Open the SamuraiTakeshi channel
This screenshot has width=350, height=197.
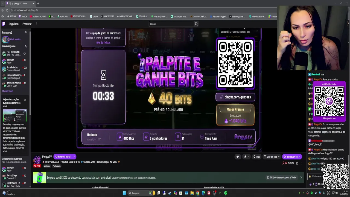click(x=14, y=77)
